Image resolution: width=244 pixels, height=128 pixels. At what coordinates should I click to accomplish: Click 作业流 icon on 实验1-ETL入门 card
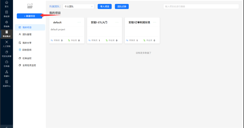tap(106, 40)
